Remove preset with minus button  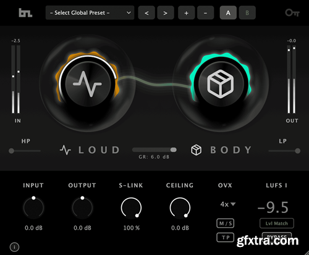click(x=205, y=13)
